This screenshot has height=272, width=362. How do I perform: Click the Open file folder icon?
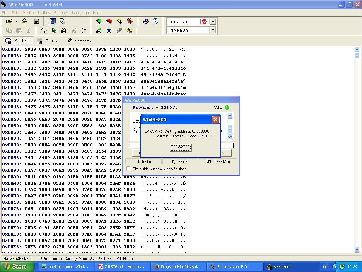pos(9,21)
